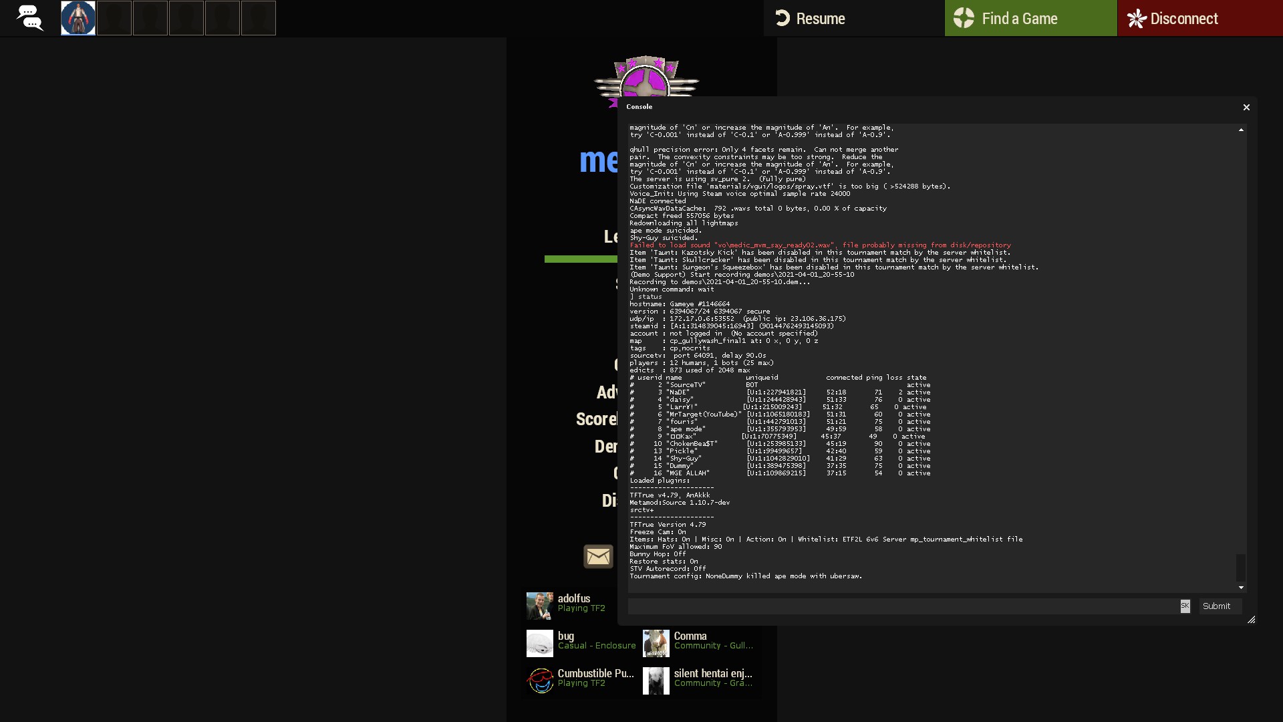1283x722 pixels.
Task: Click the console scrollbar thumb
Action: tap(1241, 568)
